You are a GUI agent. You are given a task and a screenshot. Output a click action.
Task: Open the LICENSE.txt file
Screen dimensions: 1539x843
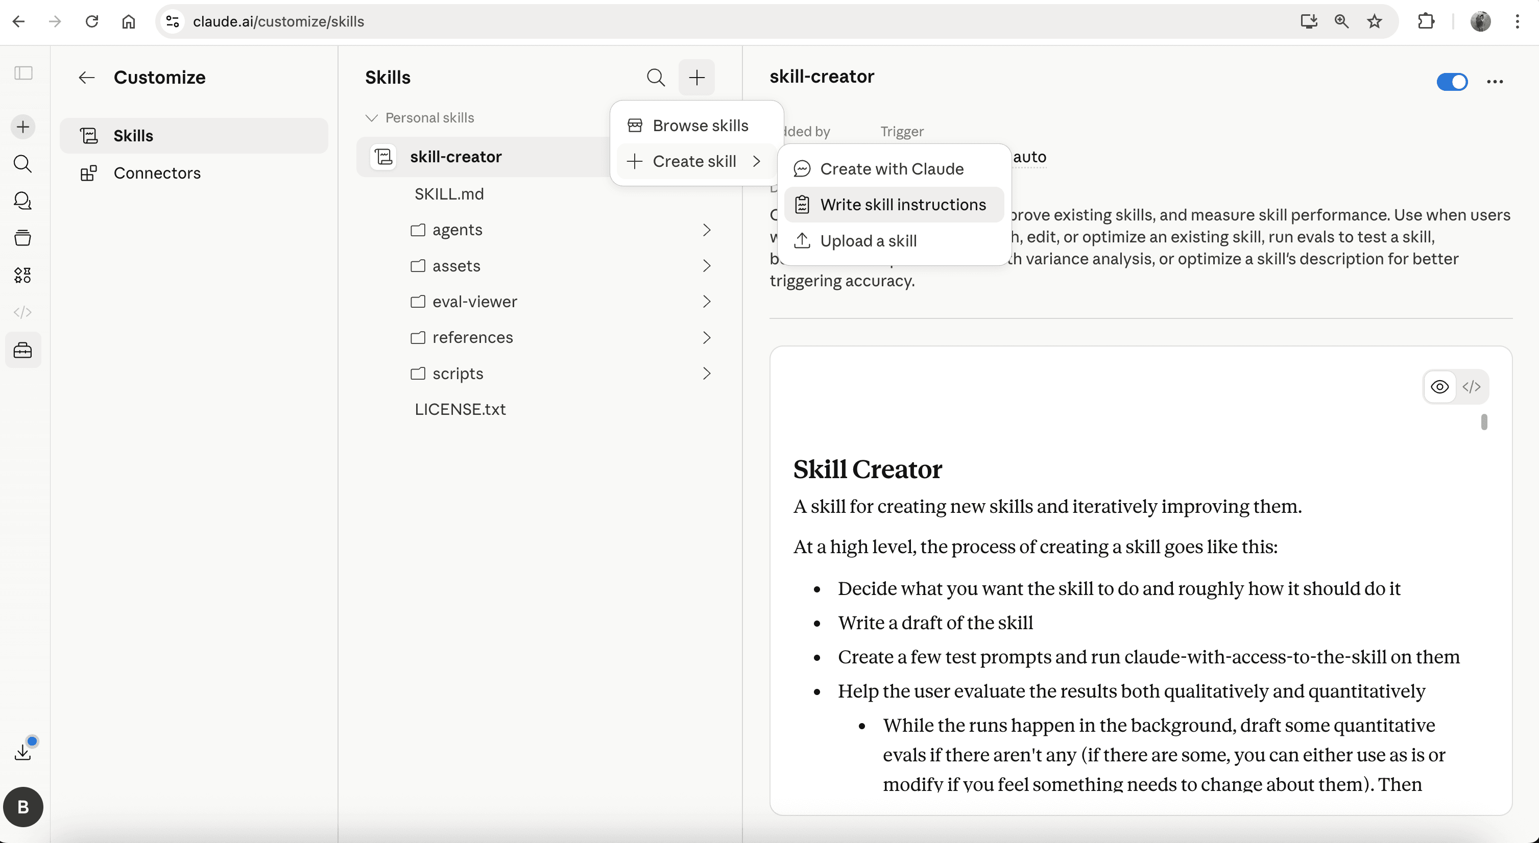[460, 410]
